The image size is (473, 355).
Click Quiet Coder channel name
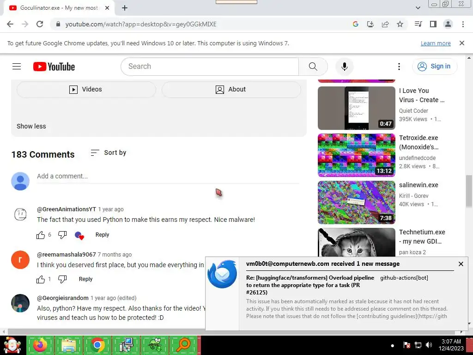pyautogui.click(x=413, y=111)
